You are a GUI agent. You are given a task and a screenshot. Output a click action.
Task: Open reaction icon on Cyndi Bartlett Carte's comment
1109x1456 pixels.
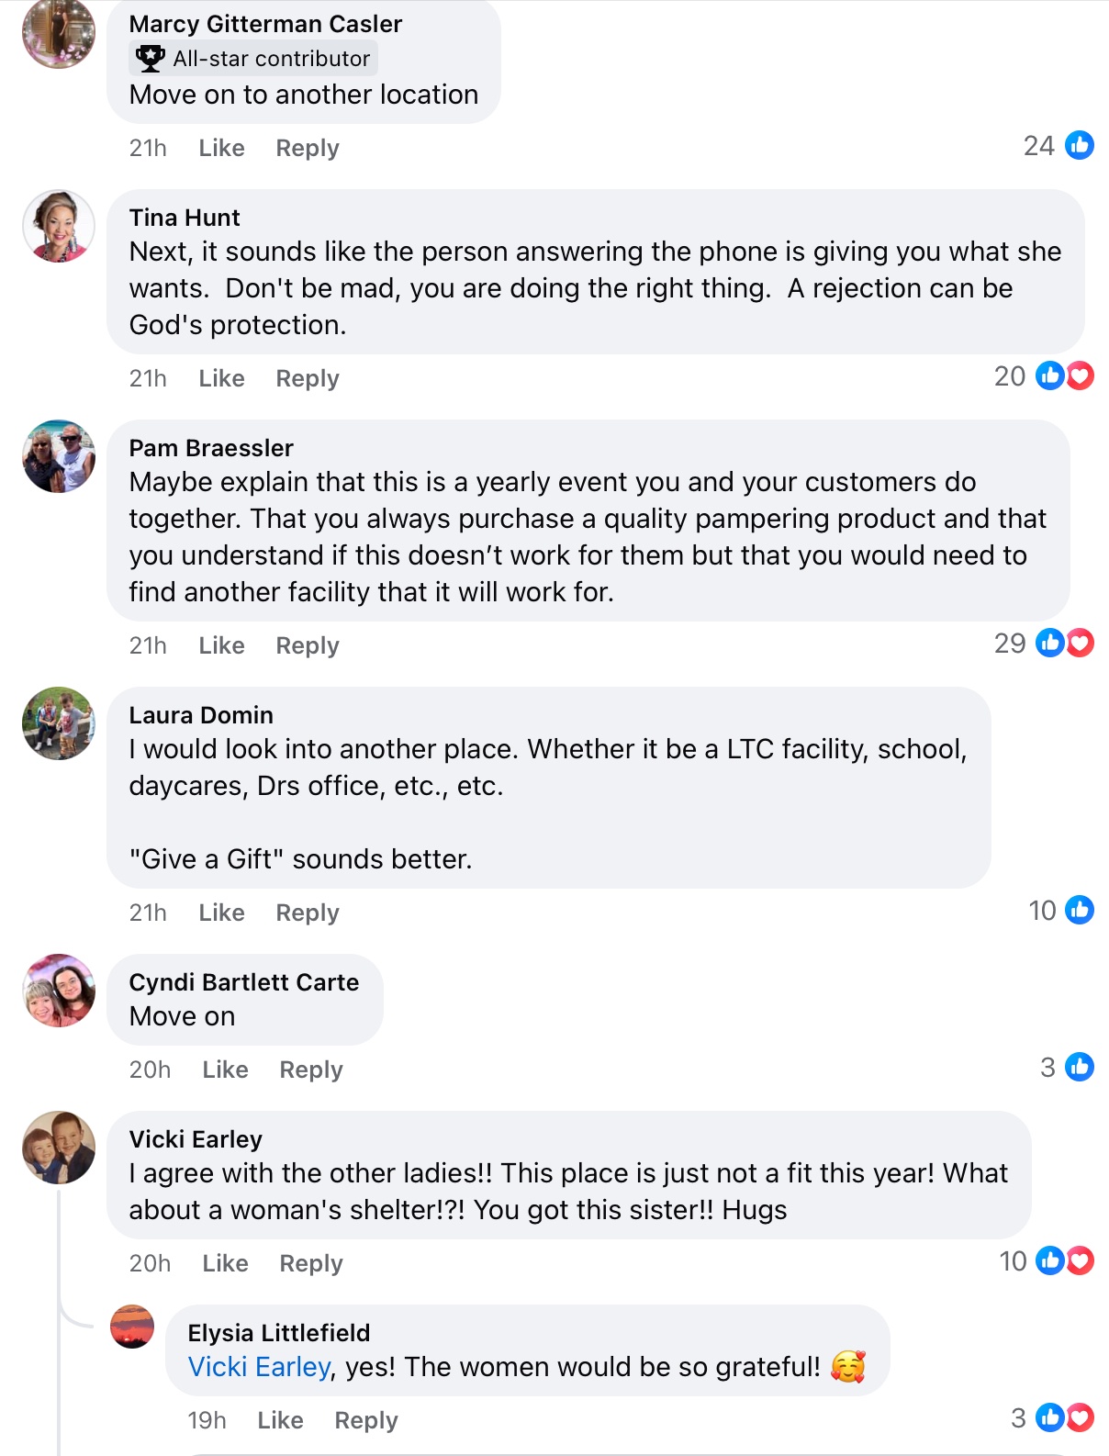tap(1079, 1067)
